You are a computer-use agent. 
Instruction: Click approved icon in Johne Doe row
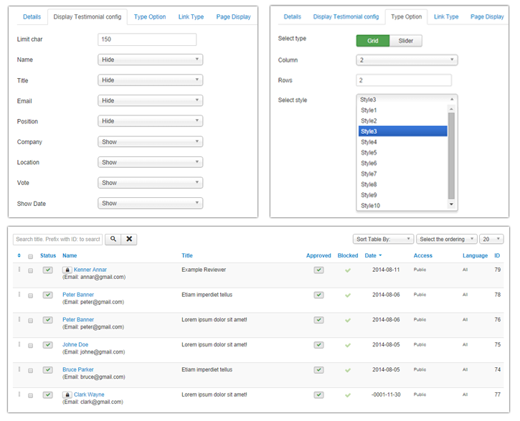(318, 345)
